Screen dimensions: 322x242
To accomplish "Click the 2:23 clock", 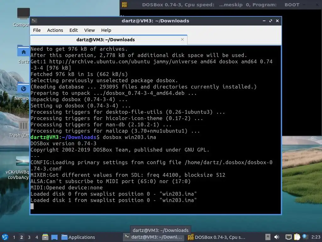I will point(316,237).
